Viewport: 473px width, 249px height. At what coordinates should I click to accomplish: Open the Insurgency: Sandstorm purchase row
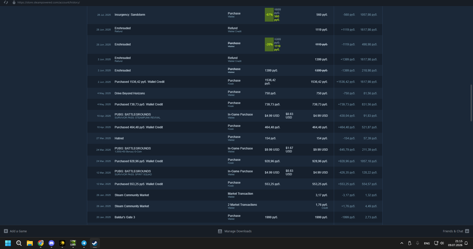235,15
